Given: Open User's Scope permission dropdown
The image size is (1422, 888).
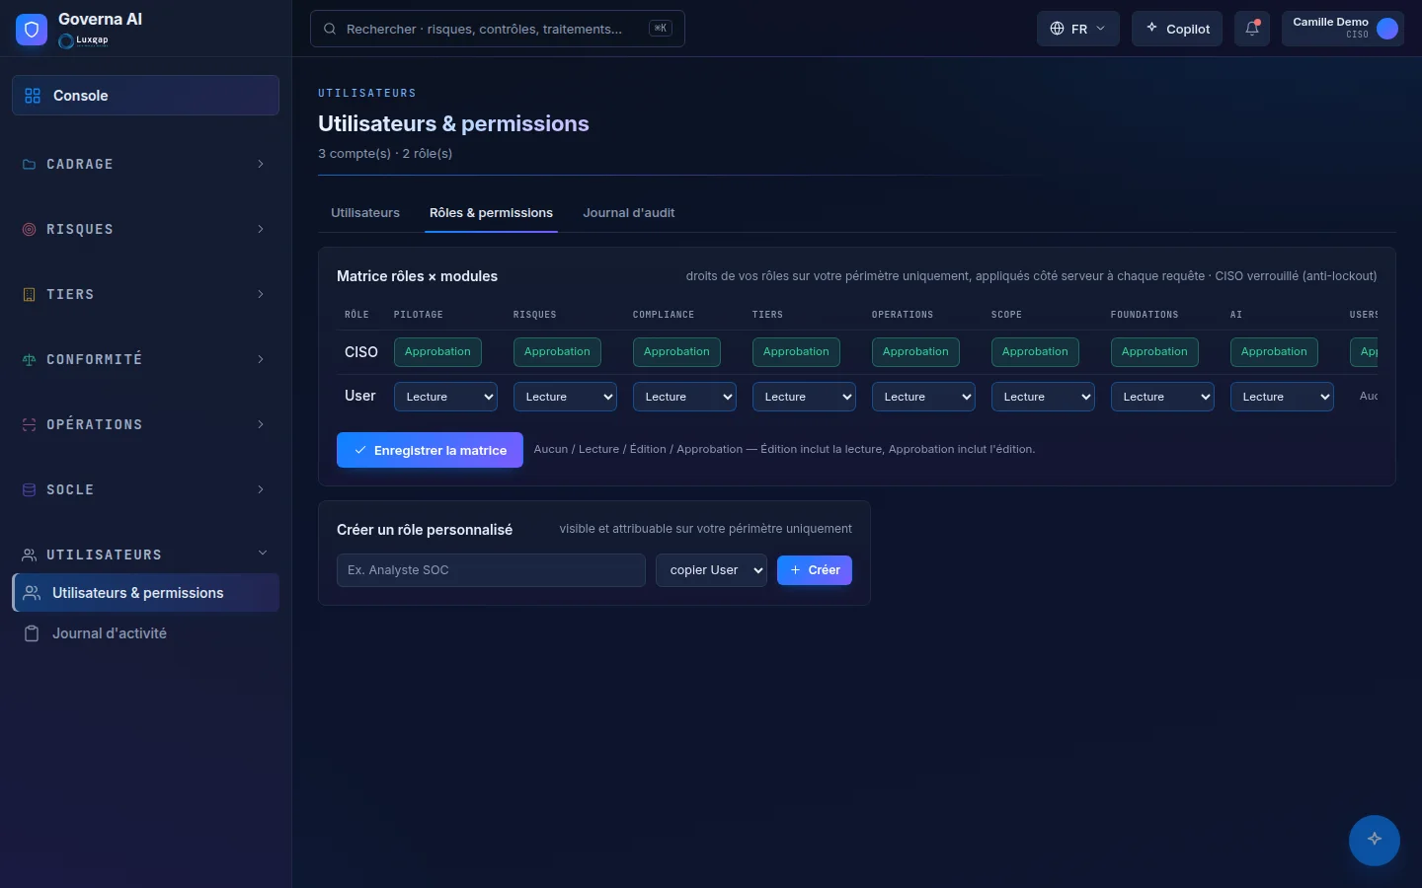Looking at the screenshot, I should [x=1043, y=397].
